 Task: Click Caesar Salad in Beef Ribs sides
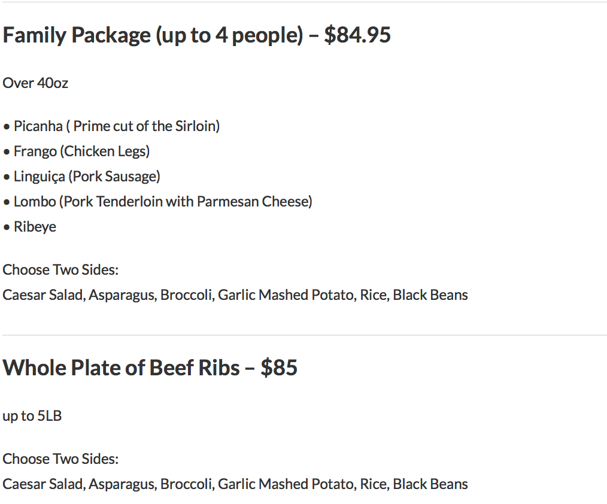pos(43,484)
